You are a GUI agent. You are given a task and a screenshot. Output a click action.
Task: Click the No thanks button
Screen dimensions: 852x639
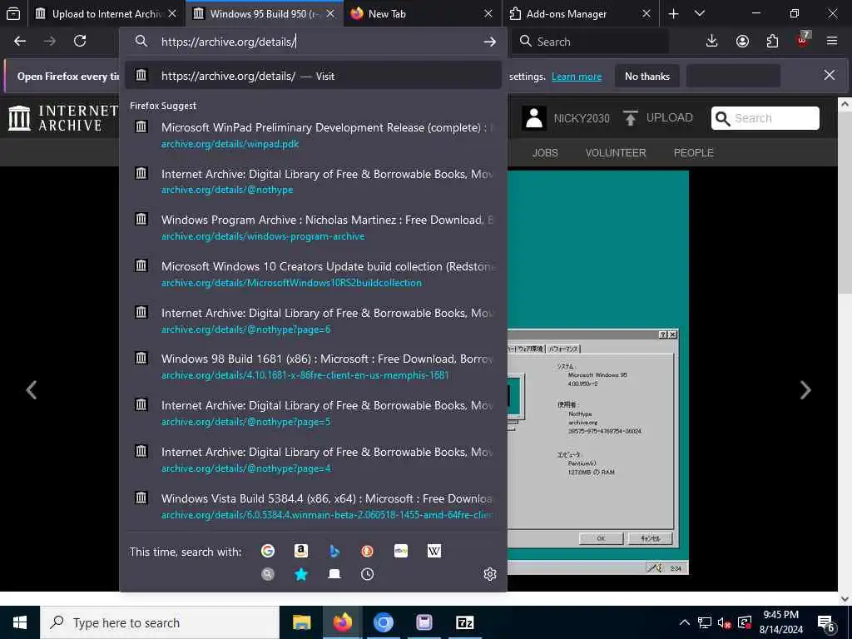click(647, 76)
